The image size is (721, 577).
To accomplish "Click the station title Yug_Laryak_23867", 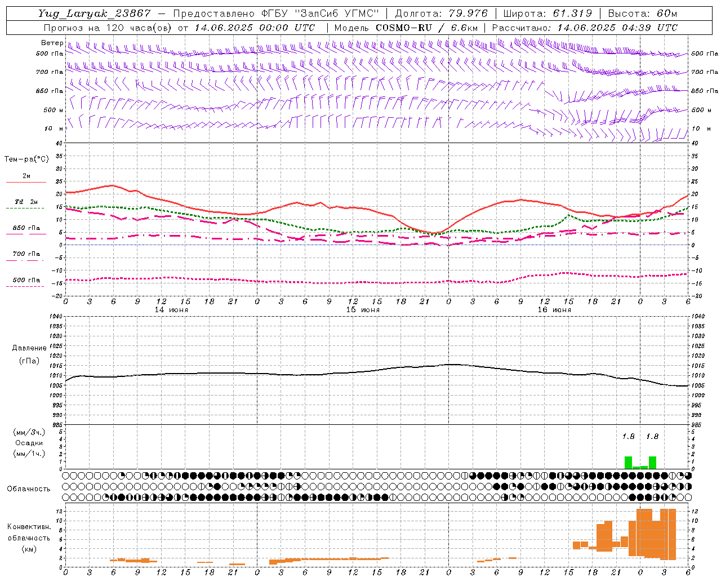I will [x=95, y=14].
